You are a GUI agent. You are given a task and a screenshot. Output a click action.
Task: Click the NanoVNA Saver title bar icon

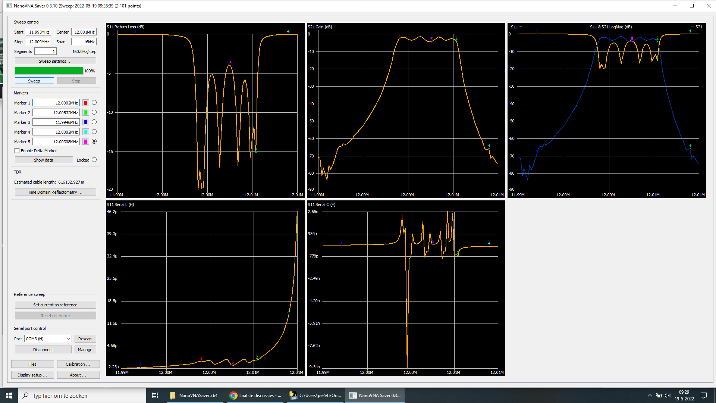[9, 6]
